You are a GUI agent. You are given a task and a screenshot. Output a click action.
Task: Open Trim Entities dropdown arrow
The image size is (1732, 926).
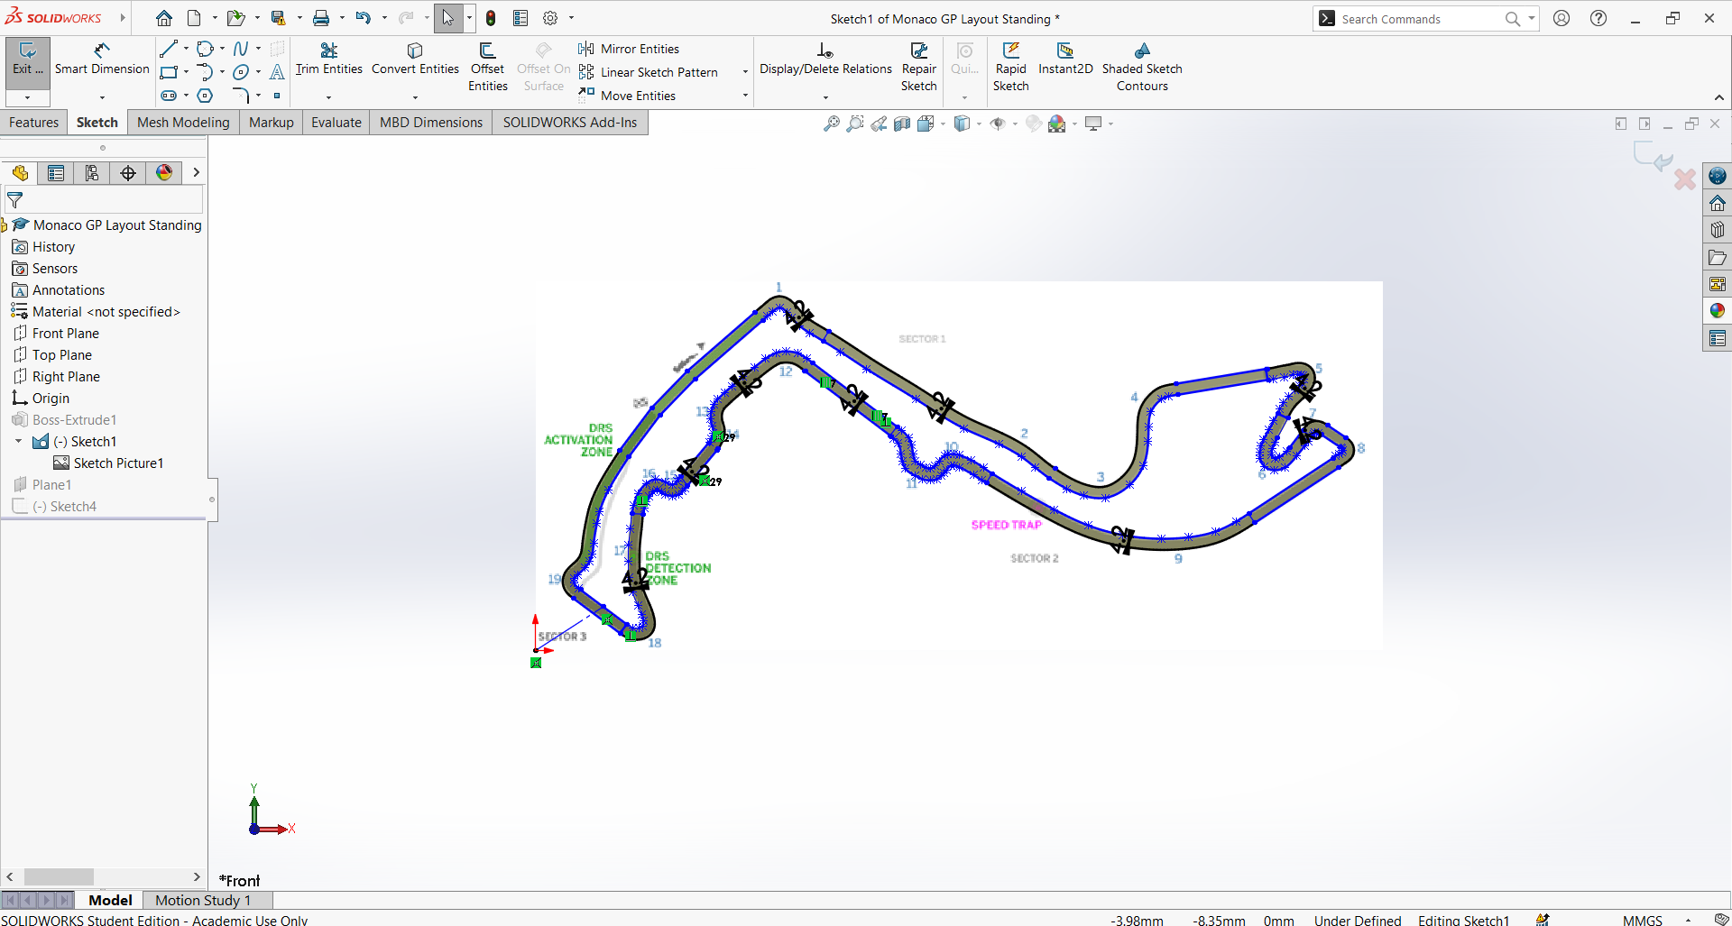(x=329, y=96)
